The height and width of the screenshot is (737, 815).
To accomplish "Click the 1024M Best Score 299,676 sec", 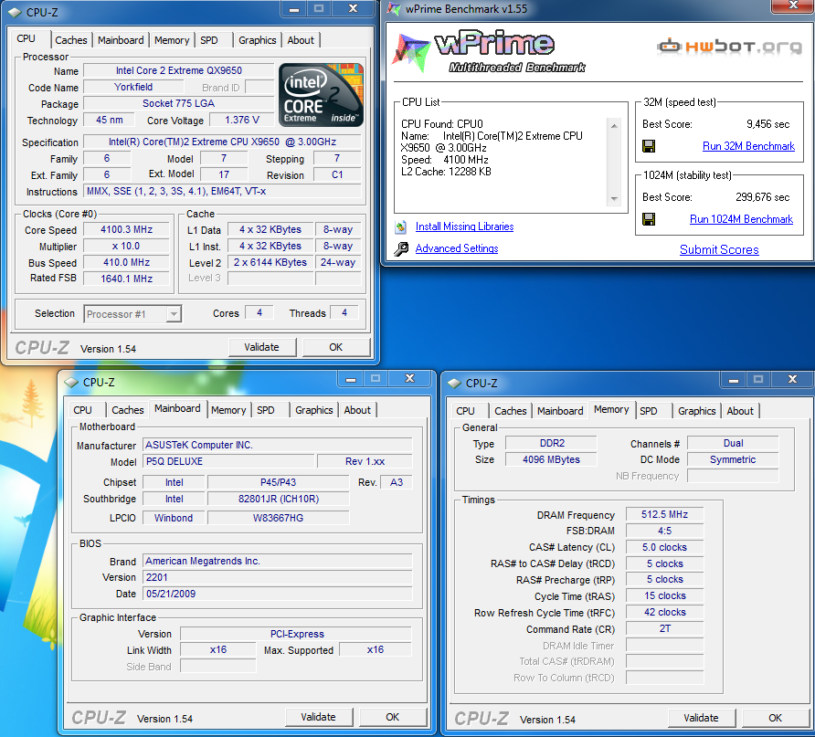I will [x=763, y=197].
